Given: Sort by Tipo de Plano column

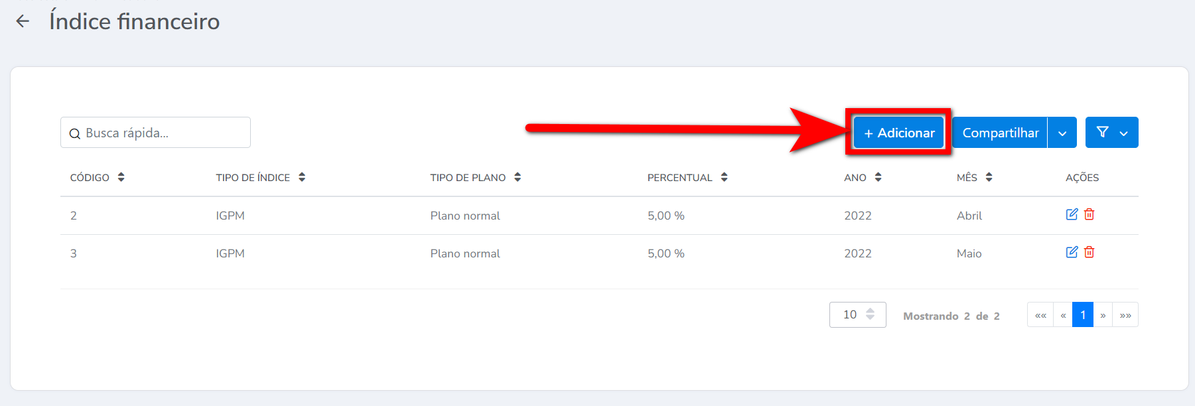Looking at the screenshot, I should [x=518, y=177].
